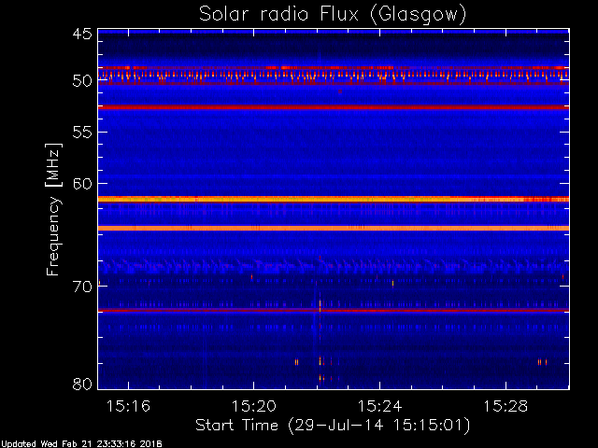Click the 55 frequency tick label

tap(82, 133)
